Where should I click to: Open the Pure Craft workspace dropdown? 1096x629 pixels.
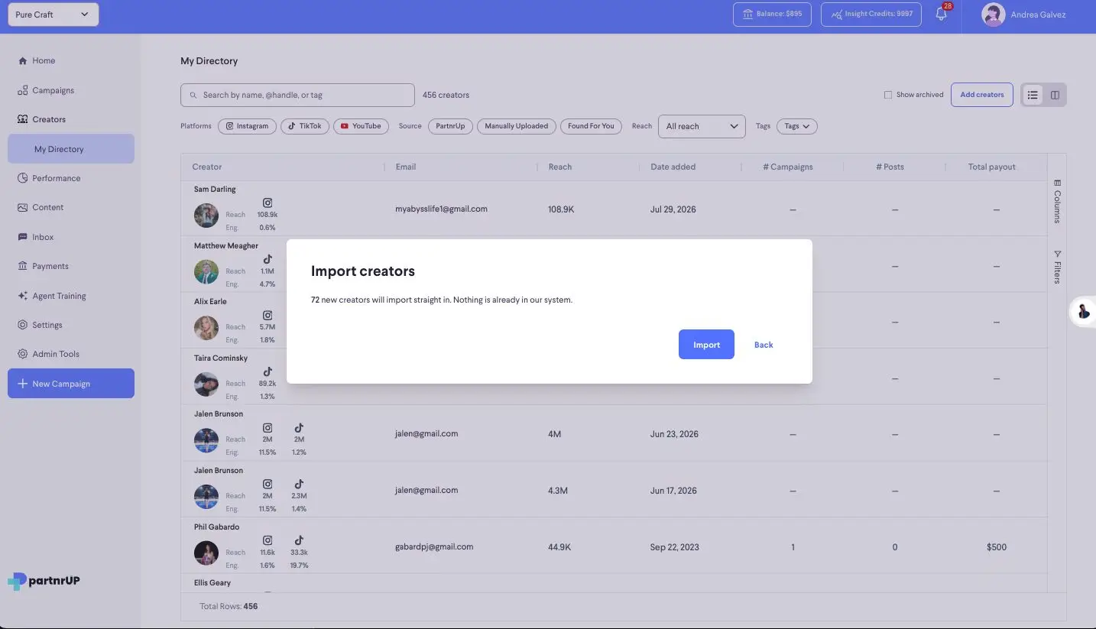[54, 15]
